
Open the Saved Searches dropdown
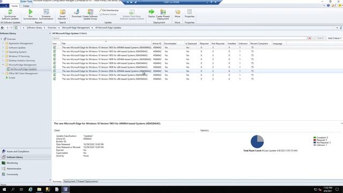pos(63,14)
